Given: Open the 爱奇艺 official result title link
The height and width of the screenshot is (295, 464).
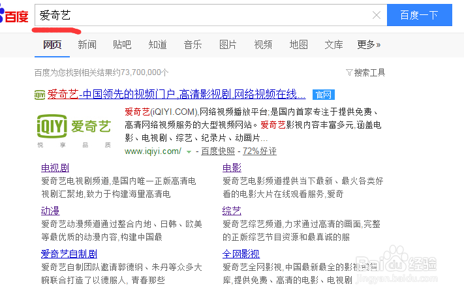Looking at the screenshot, I should [x=176, y=95].
